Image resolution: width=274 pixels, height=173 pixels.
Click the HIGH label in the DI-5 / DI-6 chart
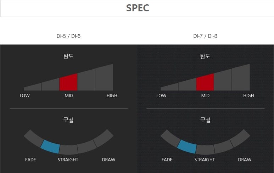(x=112, y=96)
